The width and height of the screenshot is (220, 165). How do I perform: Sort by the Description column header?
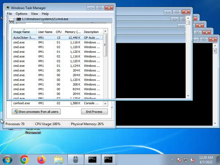coord(93,32)
